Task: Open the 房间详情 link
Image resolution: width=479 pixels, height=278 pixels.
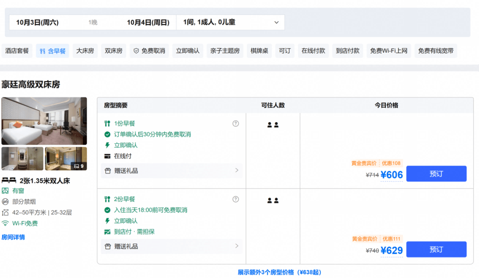Action: pyautogui.click(x=13, y=237)
